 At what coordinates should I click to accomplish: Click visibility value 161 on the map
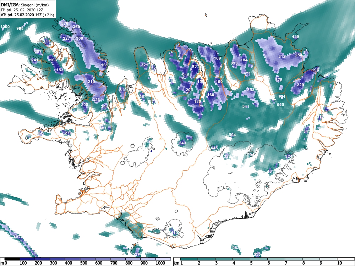104,65
